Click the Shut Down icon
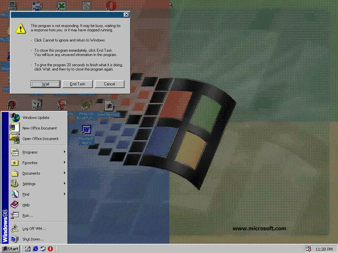The image size is (338, 253). point(15,239)
